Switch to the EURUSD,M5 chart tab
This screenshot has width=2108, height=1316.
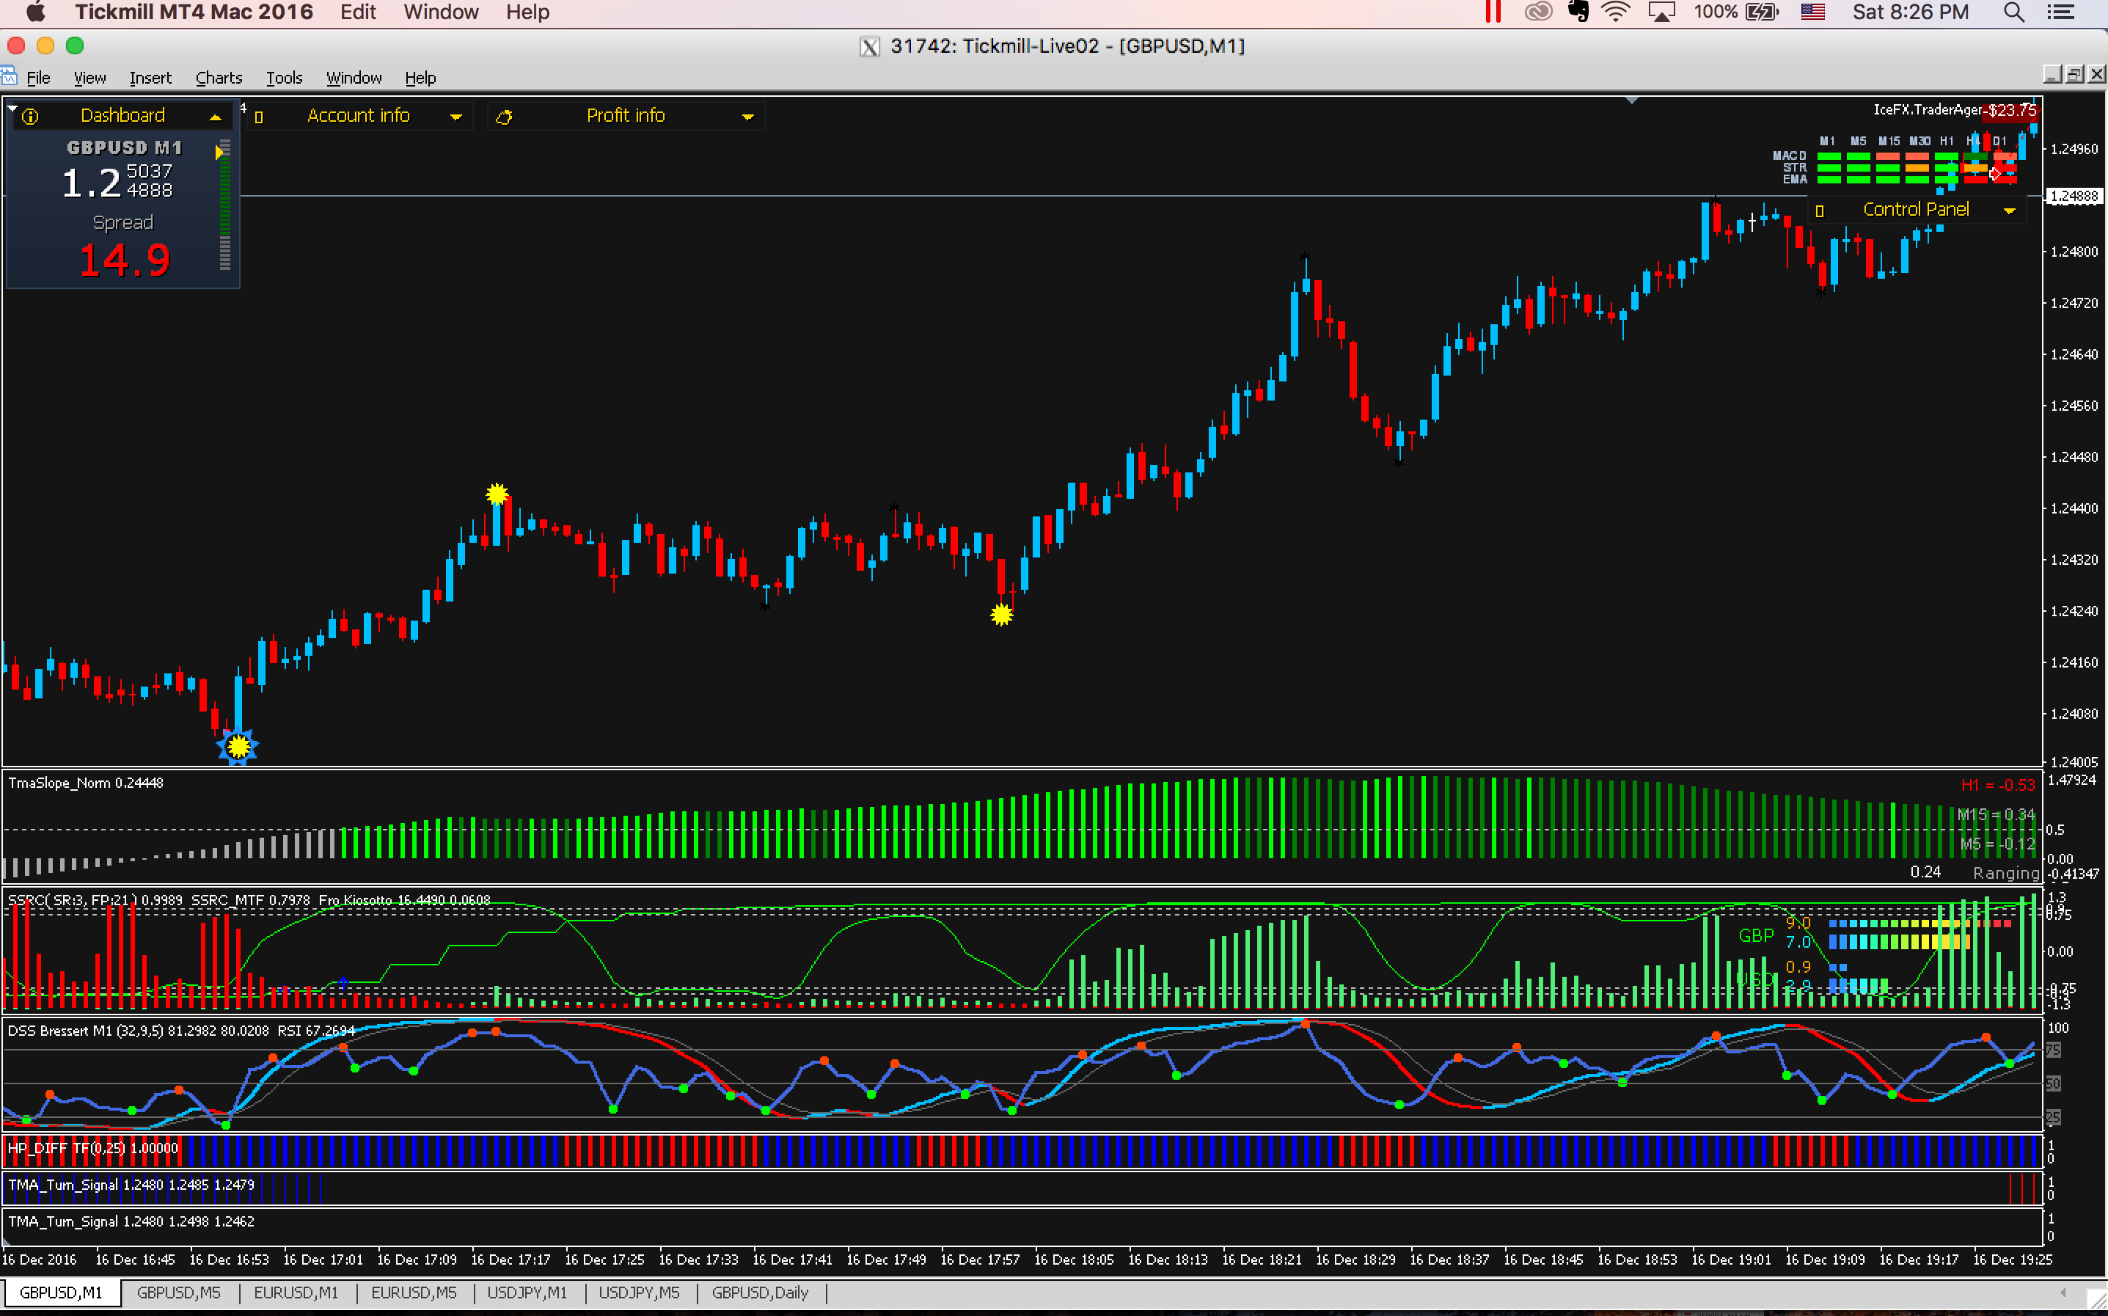(x=413, y=1293)
